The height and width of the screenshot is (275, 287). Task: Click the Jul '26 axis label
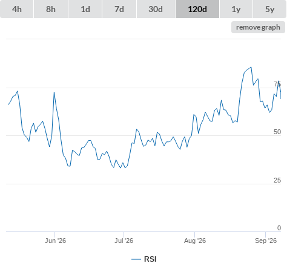pos(124,241)
